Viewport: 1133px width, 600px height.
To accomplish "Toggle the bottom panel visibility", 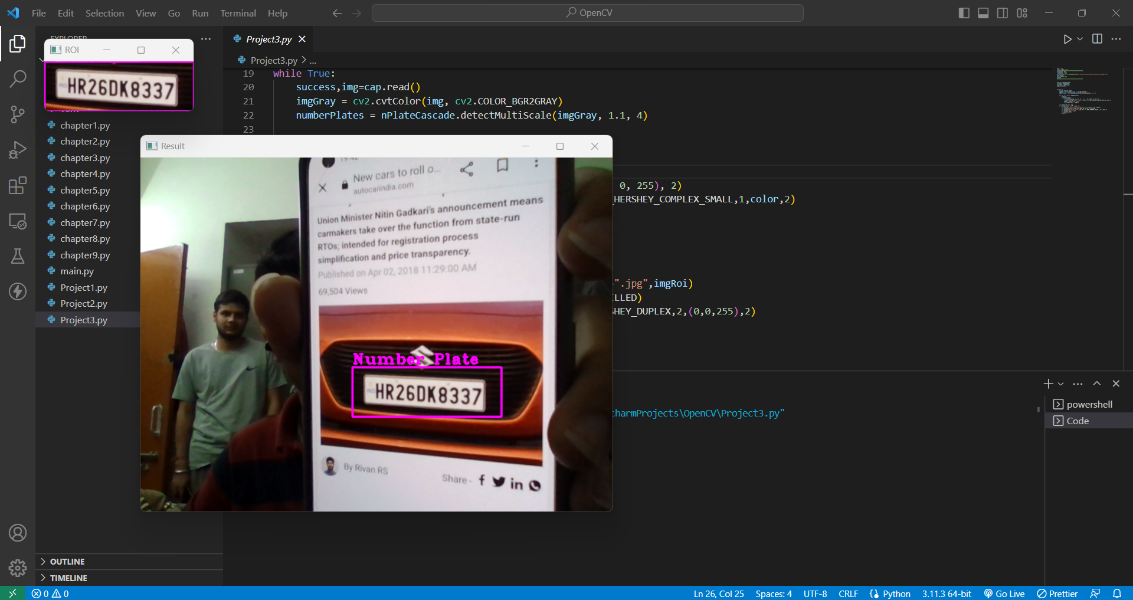I will 983,13.
